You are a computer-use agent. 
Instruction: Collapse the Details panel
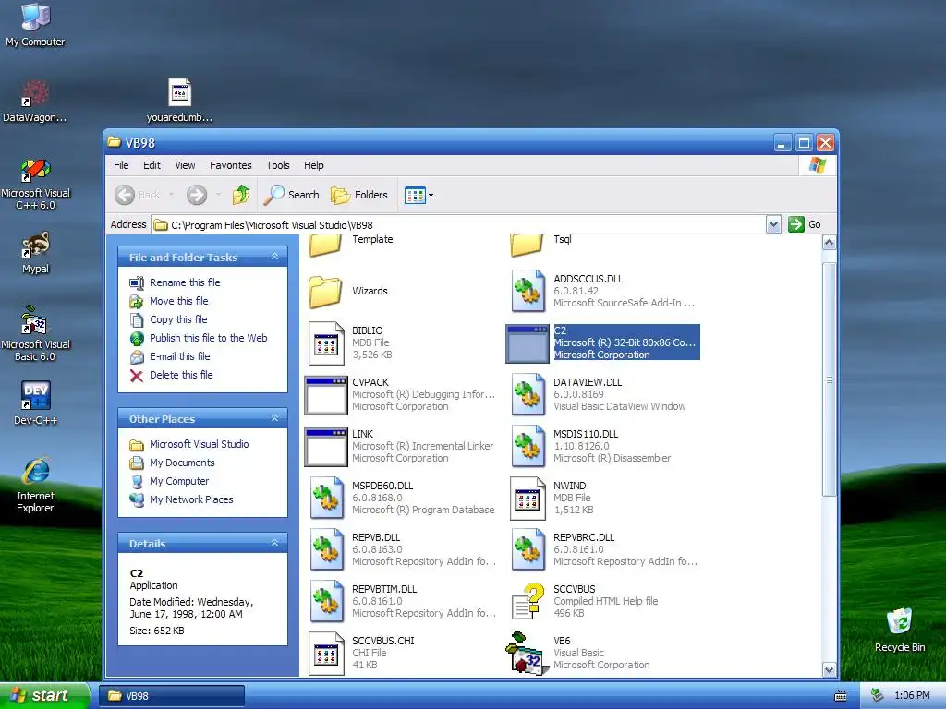coord(274,543)
